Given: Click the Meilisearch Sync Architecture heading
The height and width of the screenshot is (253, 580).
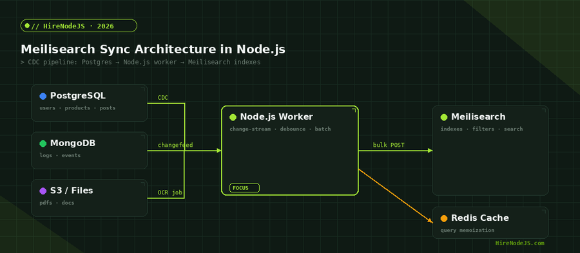Looking at the screenshot, I should (153, 50).
